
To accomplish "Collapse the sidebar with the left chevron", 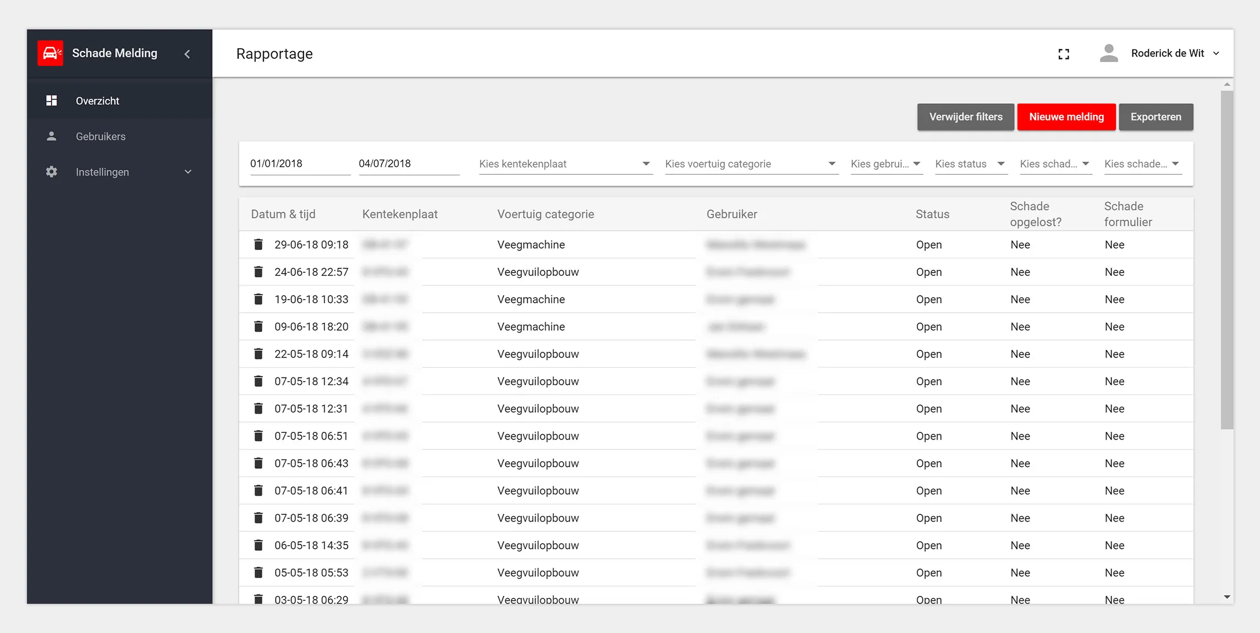I will (x=187, y=54).
